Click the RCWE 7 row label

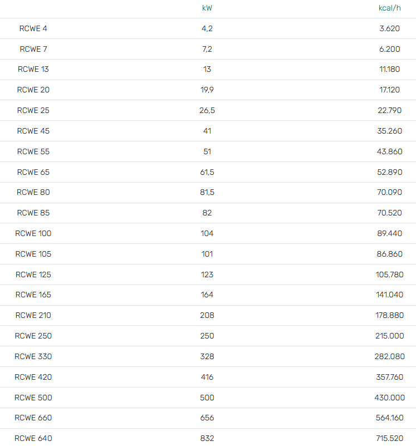coord(33,49)
